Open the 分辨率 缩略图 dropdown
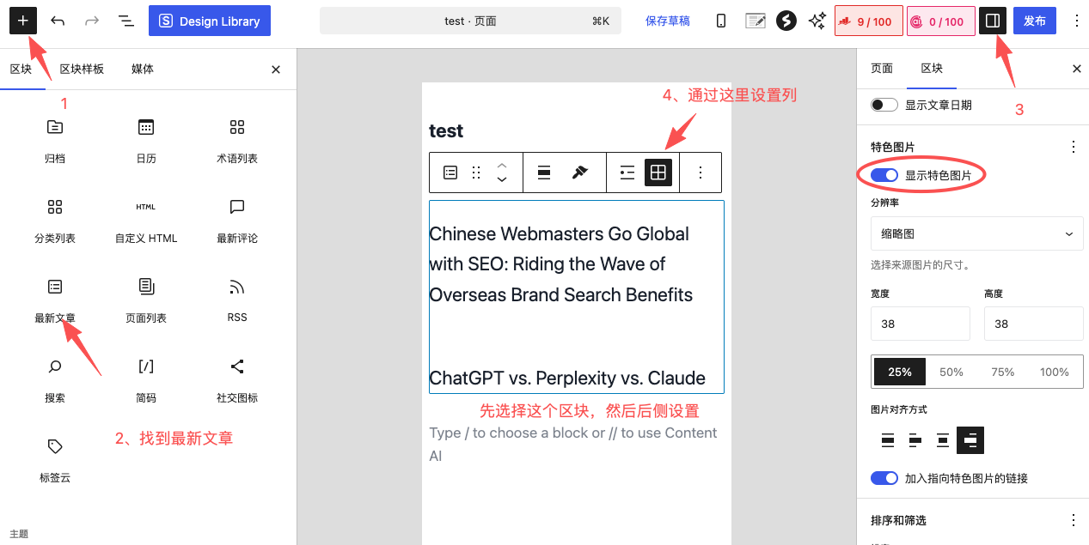The width and height of the screenshot is (1089, 545). point(976,233)
